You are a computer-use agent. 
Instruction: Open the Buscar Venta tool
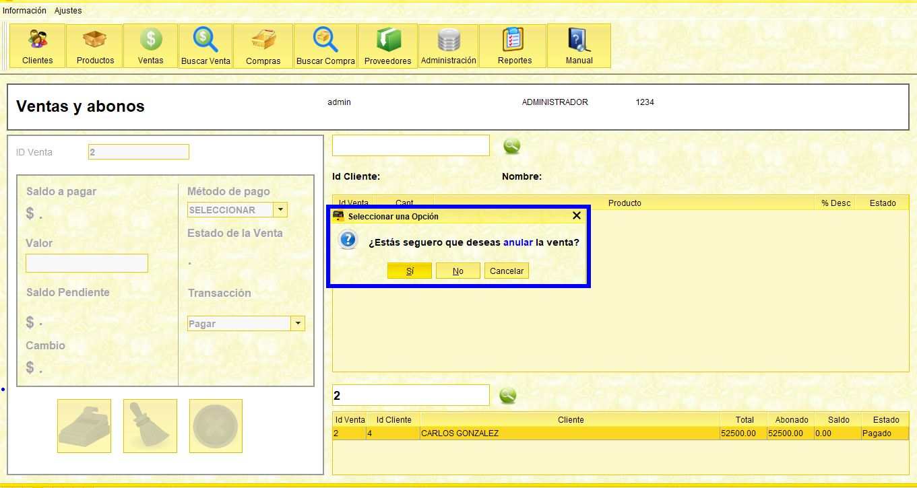coord(205,45)
